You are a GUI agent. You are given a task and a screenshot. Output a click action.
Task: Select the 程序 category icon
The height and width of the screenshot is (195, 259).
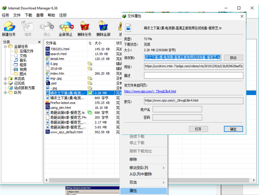tap(16, 65)
